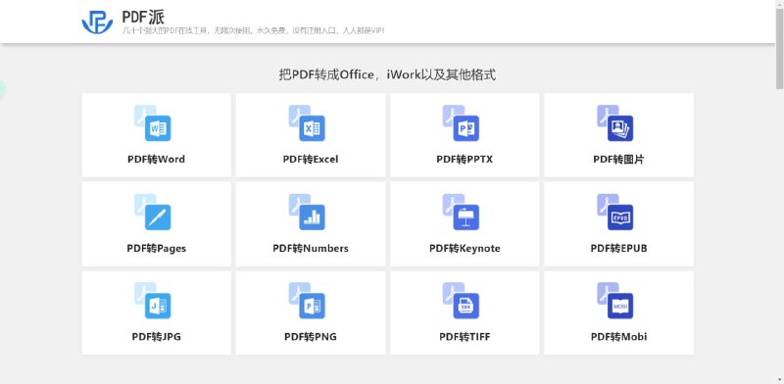Screen dimensions: 784x384
Task: Open the PDF转Excel label link
Action: [x=311, y=160]
